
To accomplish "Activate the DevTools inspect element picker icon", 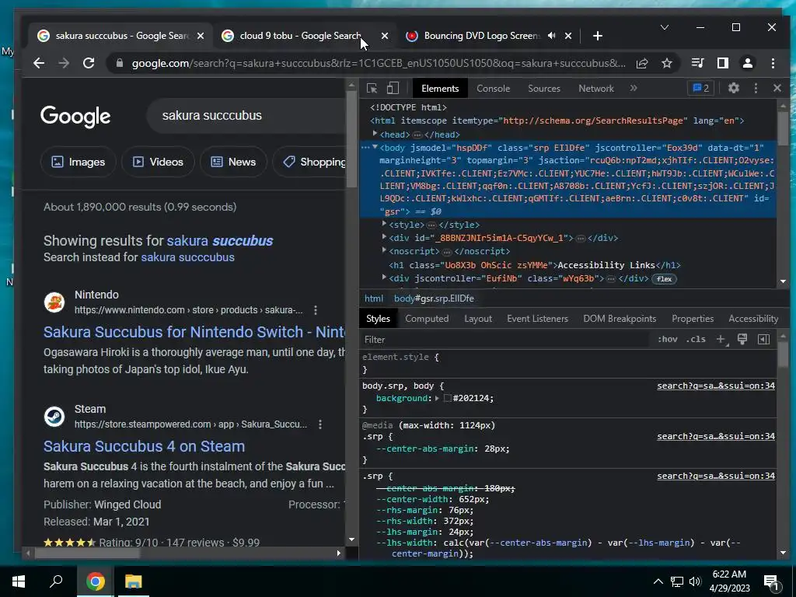I will [x=372, y=89].
